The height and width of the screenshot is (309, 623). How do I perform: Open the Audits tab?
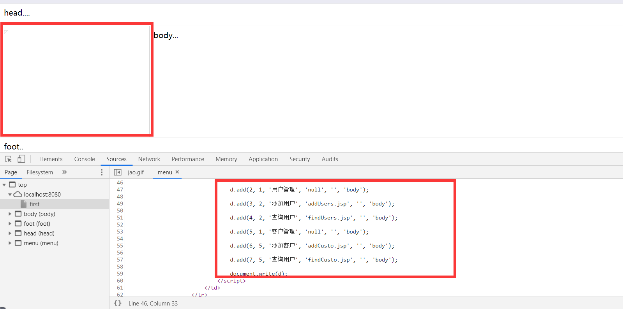(x=330, y=159)
